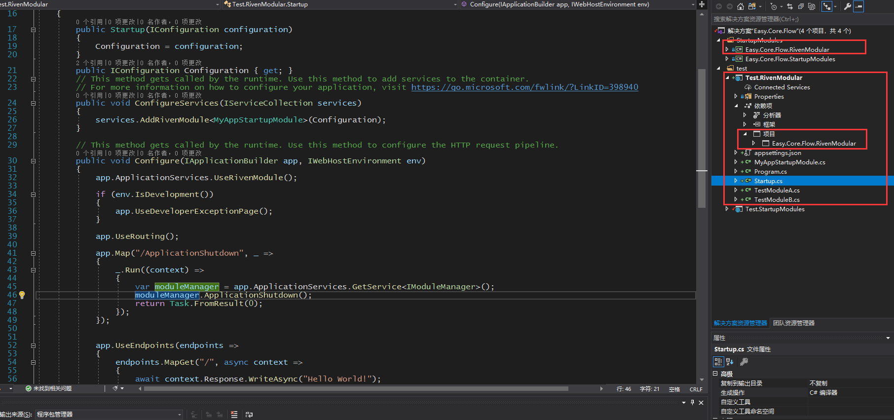Viewport: 894px width, 420px height.
Task: Sort properties alphabetically with A-Z icon
Action: click(730, 362)
